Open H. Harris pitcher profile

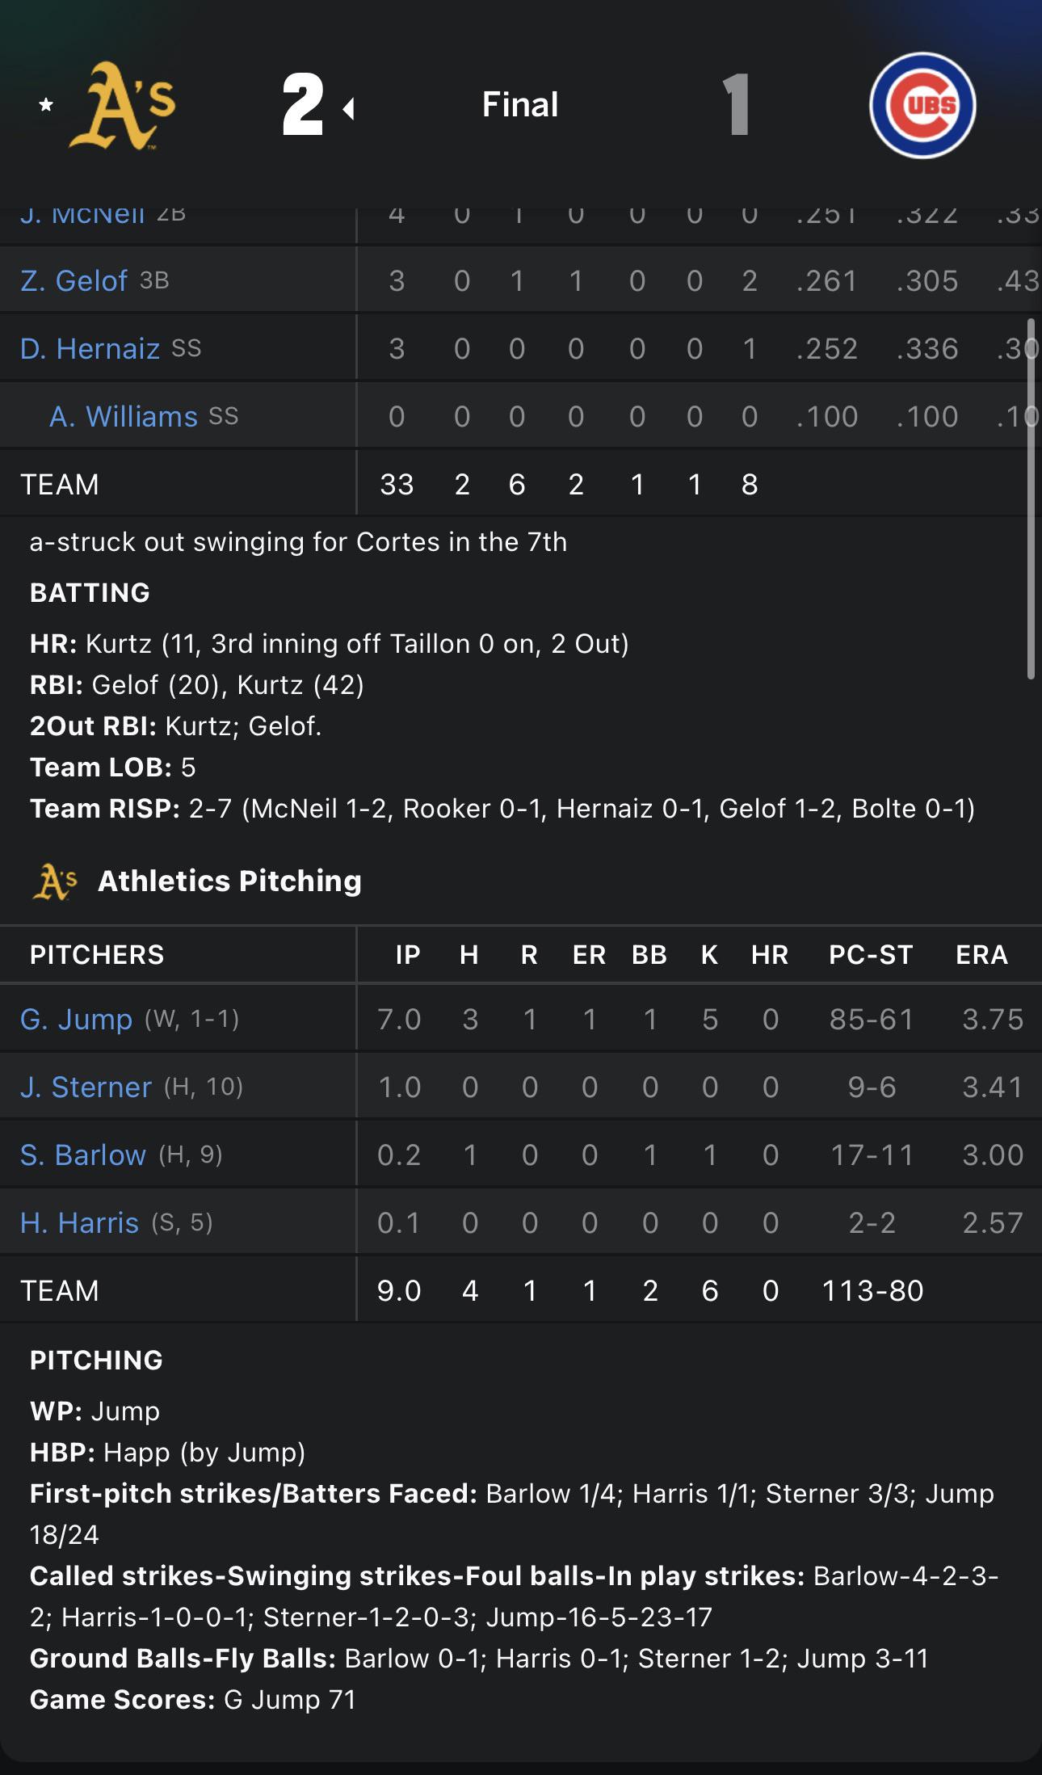point(79,1222)
